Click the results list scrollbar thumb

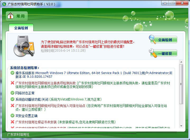(x=181, y=84)
